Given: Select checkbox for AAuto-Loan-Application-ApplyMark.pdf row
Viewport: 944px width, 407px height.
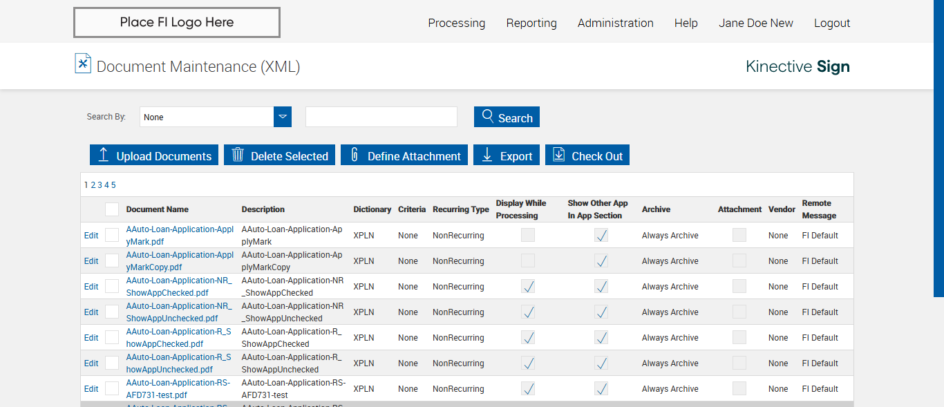Looking at the screenshot, I should click(112, 236).
